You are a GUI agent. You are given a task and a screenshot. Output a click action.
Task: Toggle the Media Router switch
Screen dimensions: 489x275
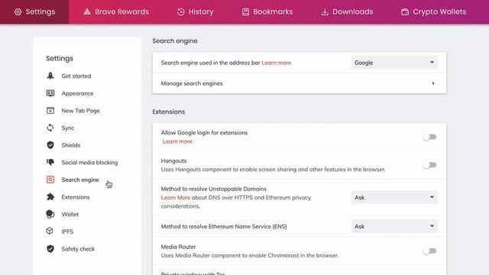tap(429, 251)
